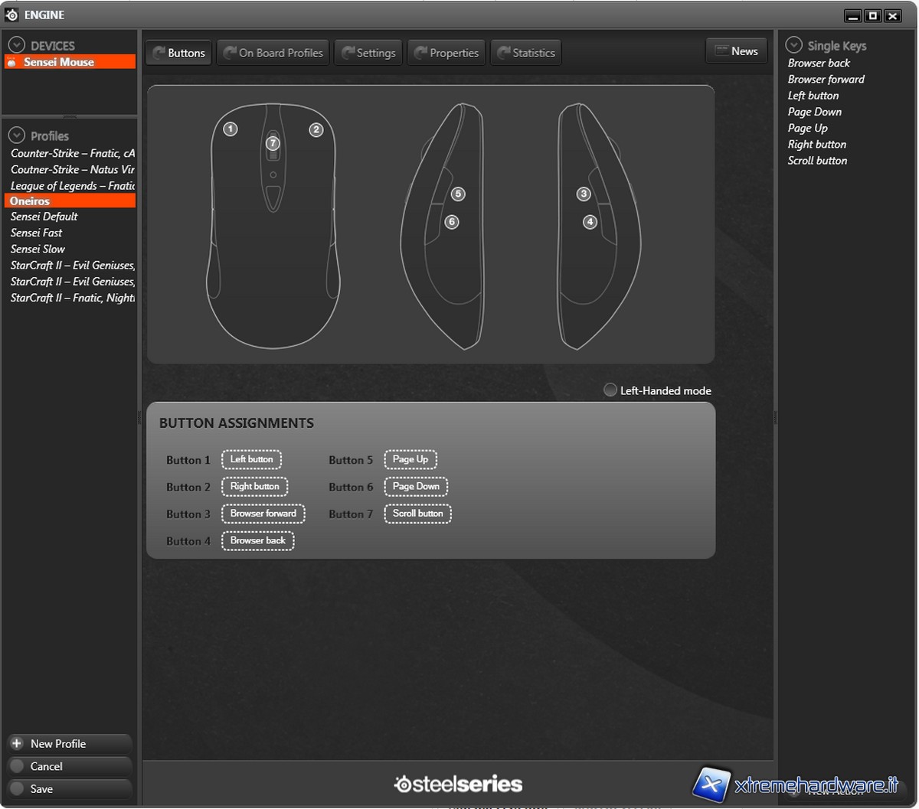Select scroll wheel marker 7 on diagram
Screen dimensions: 919x809
coord(273,143)
